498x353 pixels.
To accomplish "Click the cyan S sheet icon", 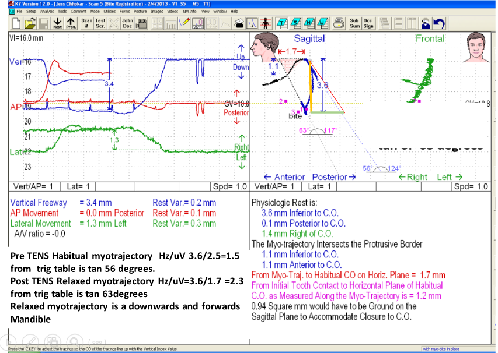I will point(295,24).
